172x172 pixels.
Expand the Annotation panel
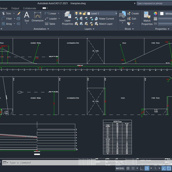[41, 29]
